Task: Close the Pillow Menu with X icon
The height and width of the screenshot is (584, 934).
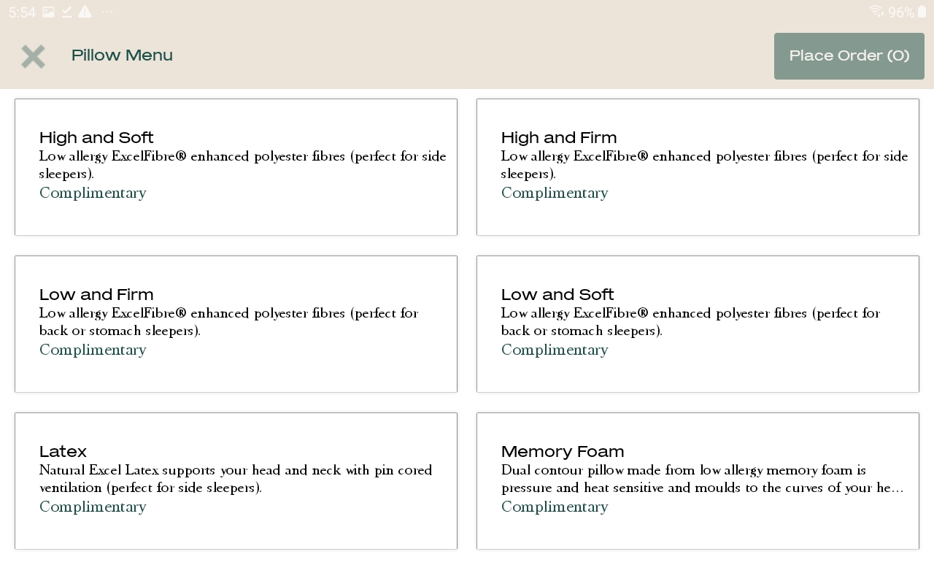Action: pyautogui.click(x=33, y=56)
